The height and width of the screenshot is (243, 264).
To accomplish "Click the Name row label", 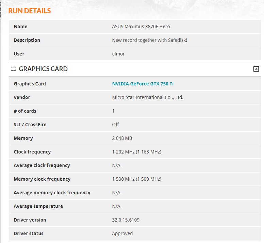I will click(20, 27).
